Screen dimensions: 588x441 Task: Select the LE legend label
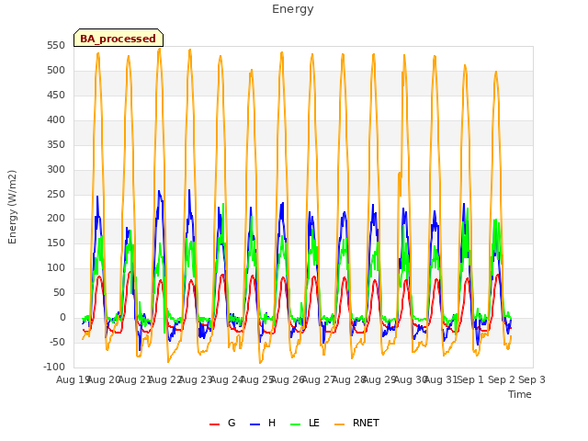314,423
